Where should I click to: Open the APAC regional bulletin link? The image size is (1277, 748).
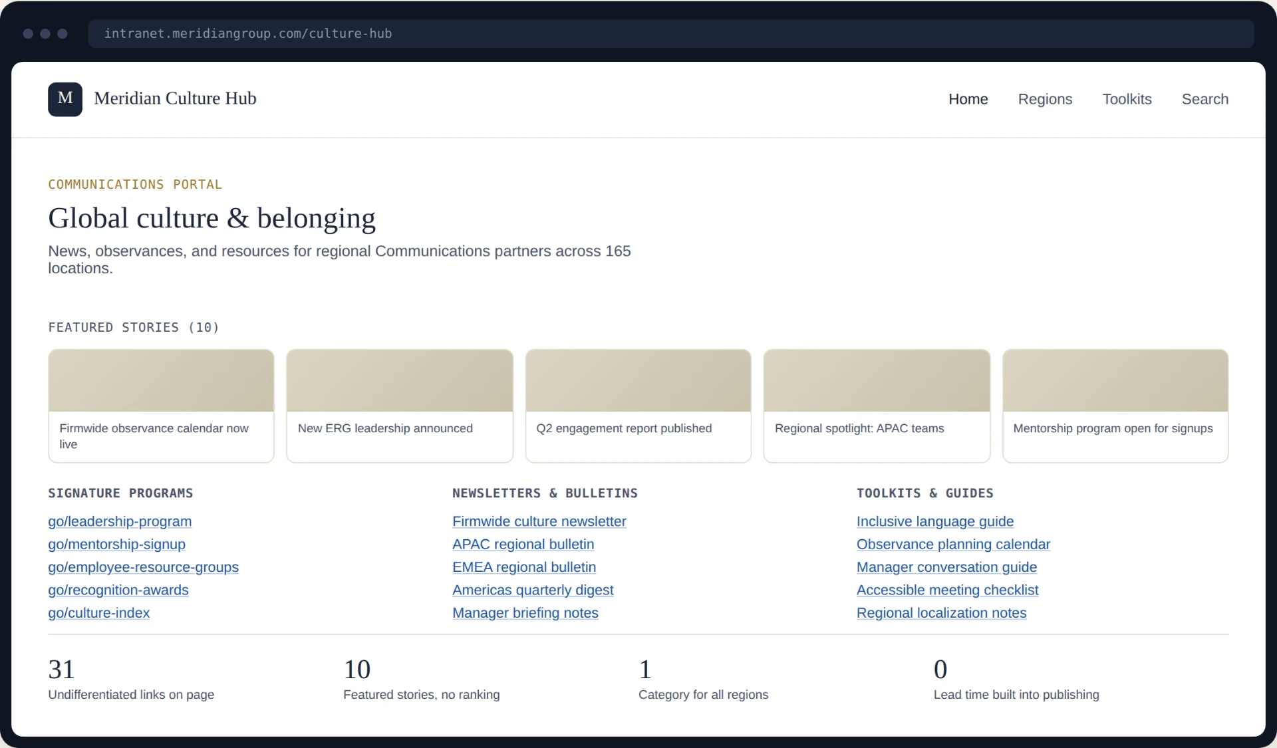[x=523, y=544]
